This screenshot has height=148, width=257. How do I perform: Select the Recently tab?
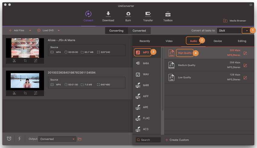145,41
